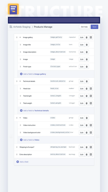
Task: Click the plus icon beside Add a field
Action: pyautogui.click(x=18, y=162)
